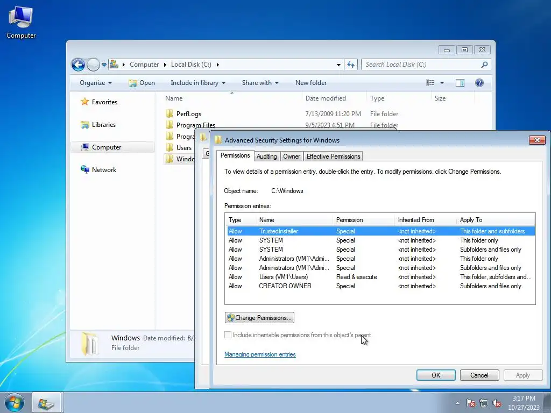Focus the Search Local Disk (C:) box
Image resolution: width=551 pixels, height=413 pixels.
pyautogui.click(x=426, y=65)
